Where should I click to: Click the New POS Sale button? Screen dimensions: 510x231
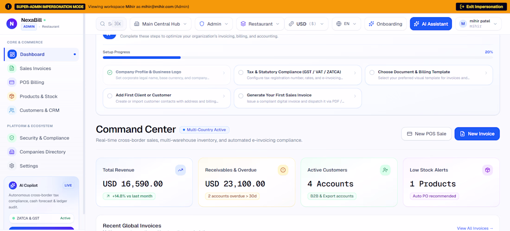coord(427,134)
